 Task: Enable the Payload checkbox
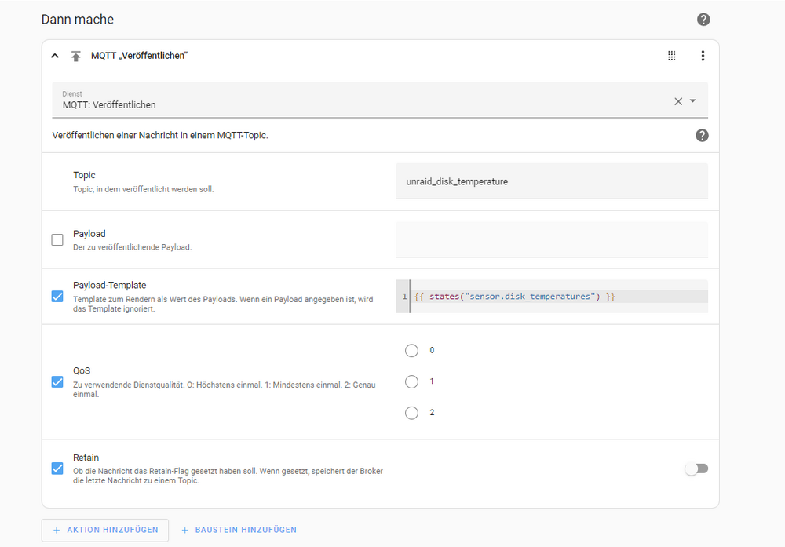(x=57, y=239)
